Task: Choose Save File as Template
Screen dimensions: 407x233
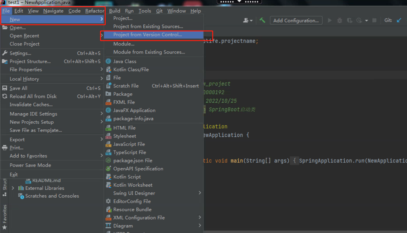Action: click(52, 130)
